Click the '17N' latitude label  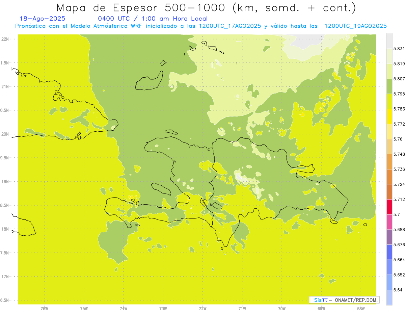5,277
